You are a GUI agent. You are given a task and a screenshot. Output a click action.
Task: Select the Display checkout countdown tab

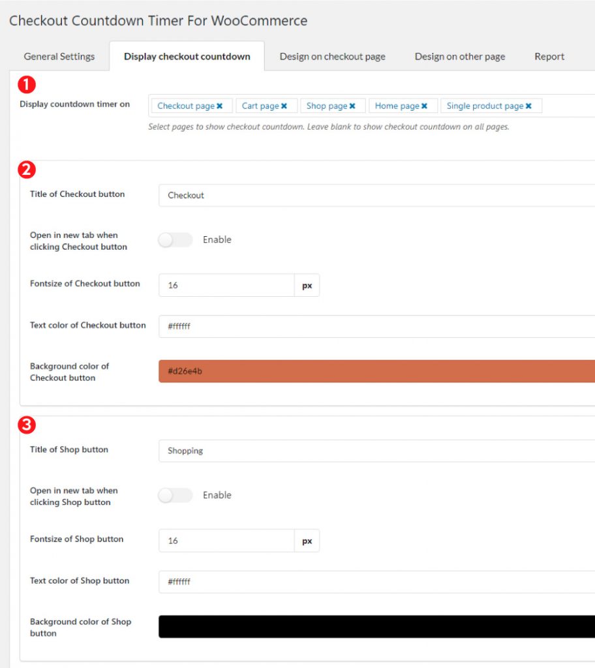click(187, 57)
